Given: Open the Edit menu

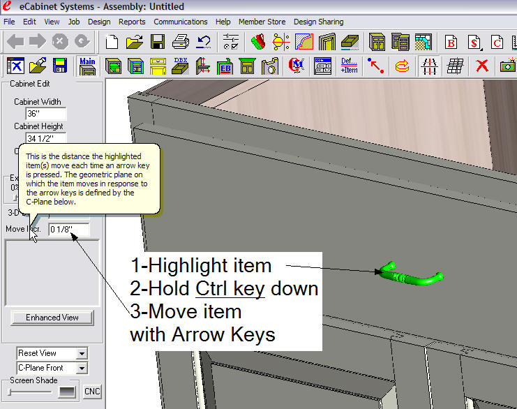Looking at the screenshot, I should (x=29, y=22).
